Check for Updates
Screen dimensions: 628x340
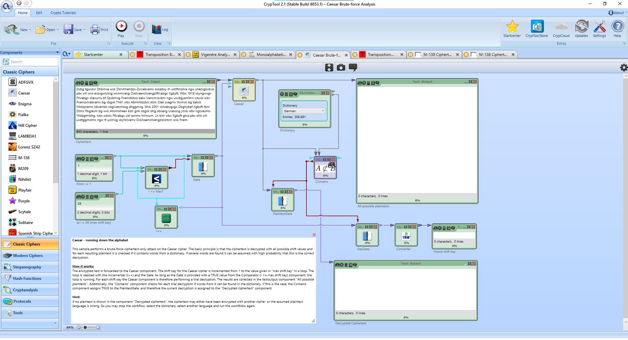click(x=581, y=29)
